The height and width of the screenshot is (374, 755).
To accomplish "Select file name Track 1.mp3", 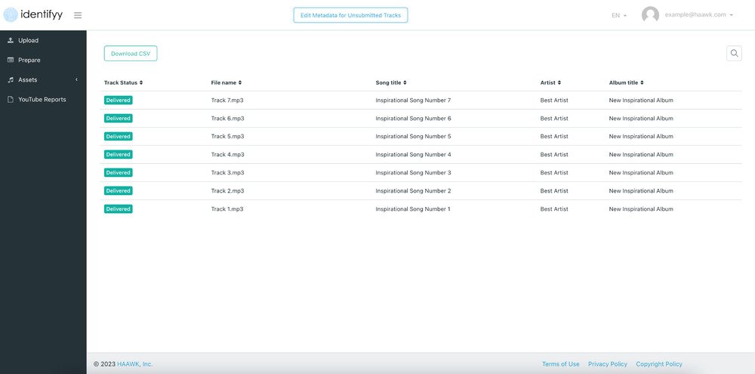I will tap(227, 209).
